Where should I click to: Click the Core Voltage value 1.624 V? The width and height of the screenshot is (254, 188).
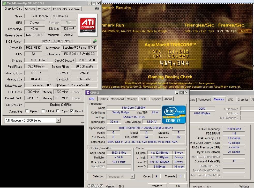(152, 122)
